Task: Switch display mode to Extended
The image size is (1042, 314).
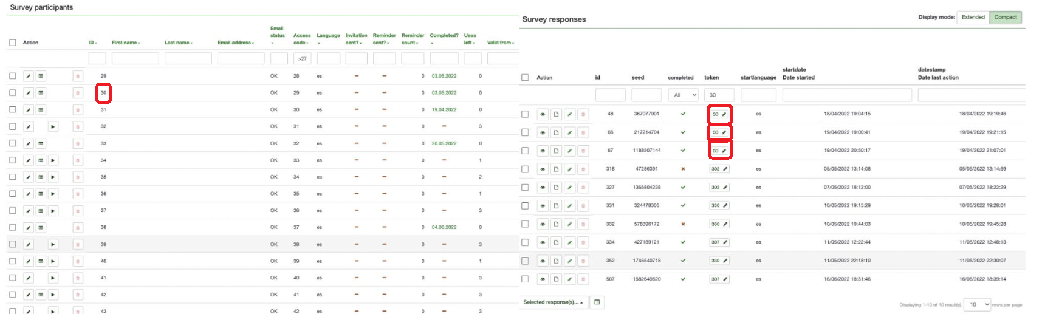Action: coord(973,17)
